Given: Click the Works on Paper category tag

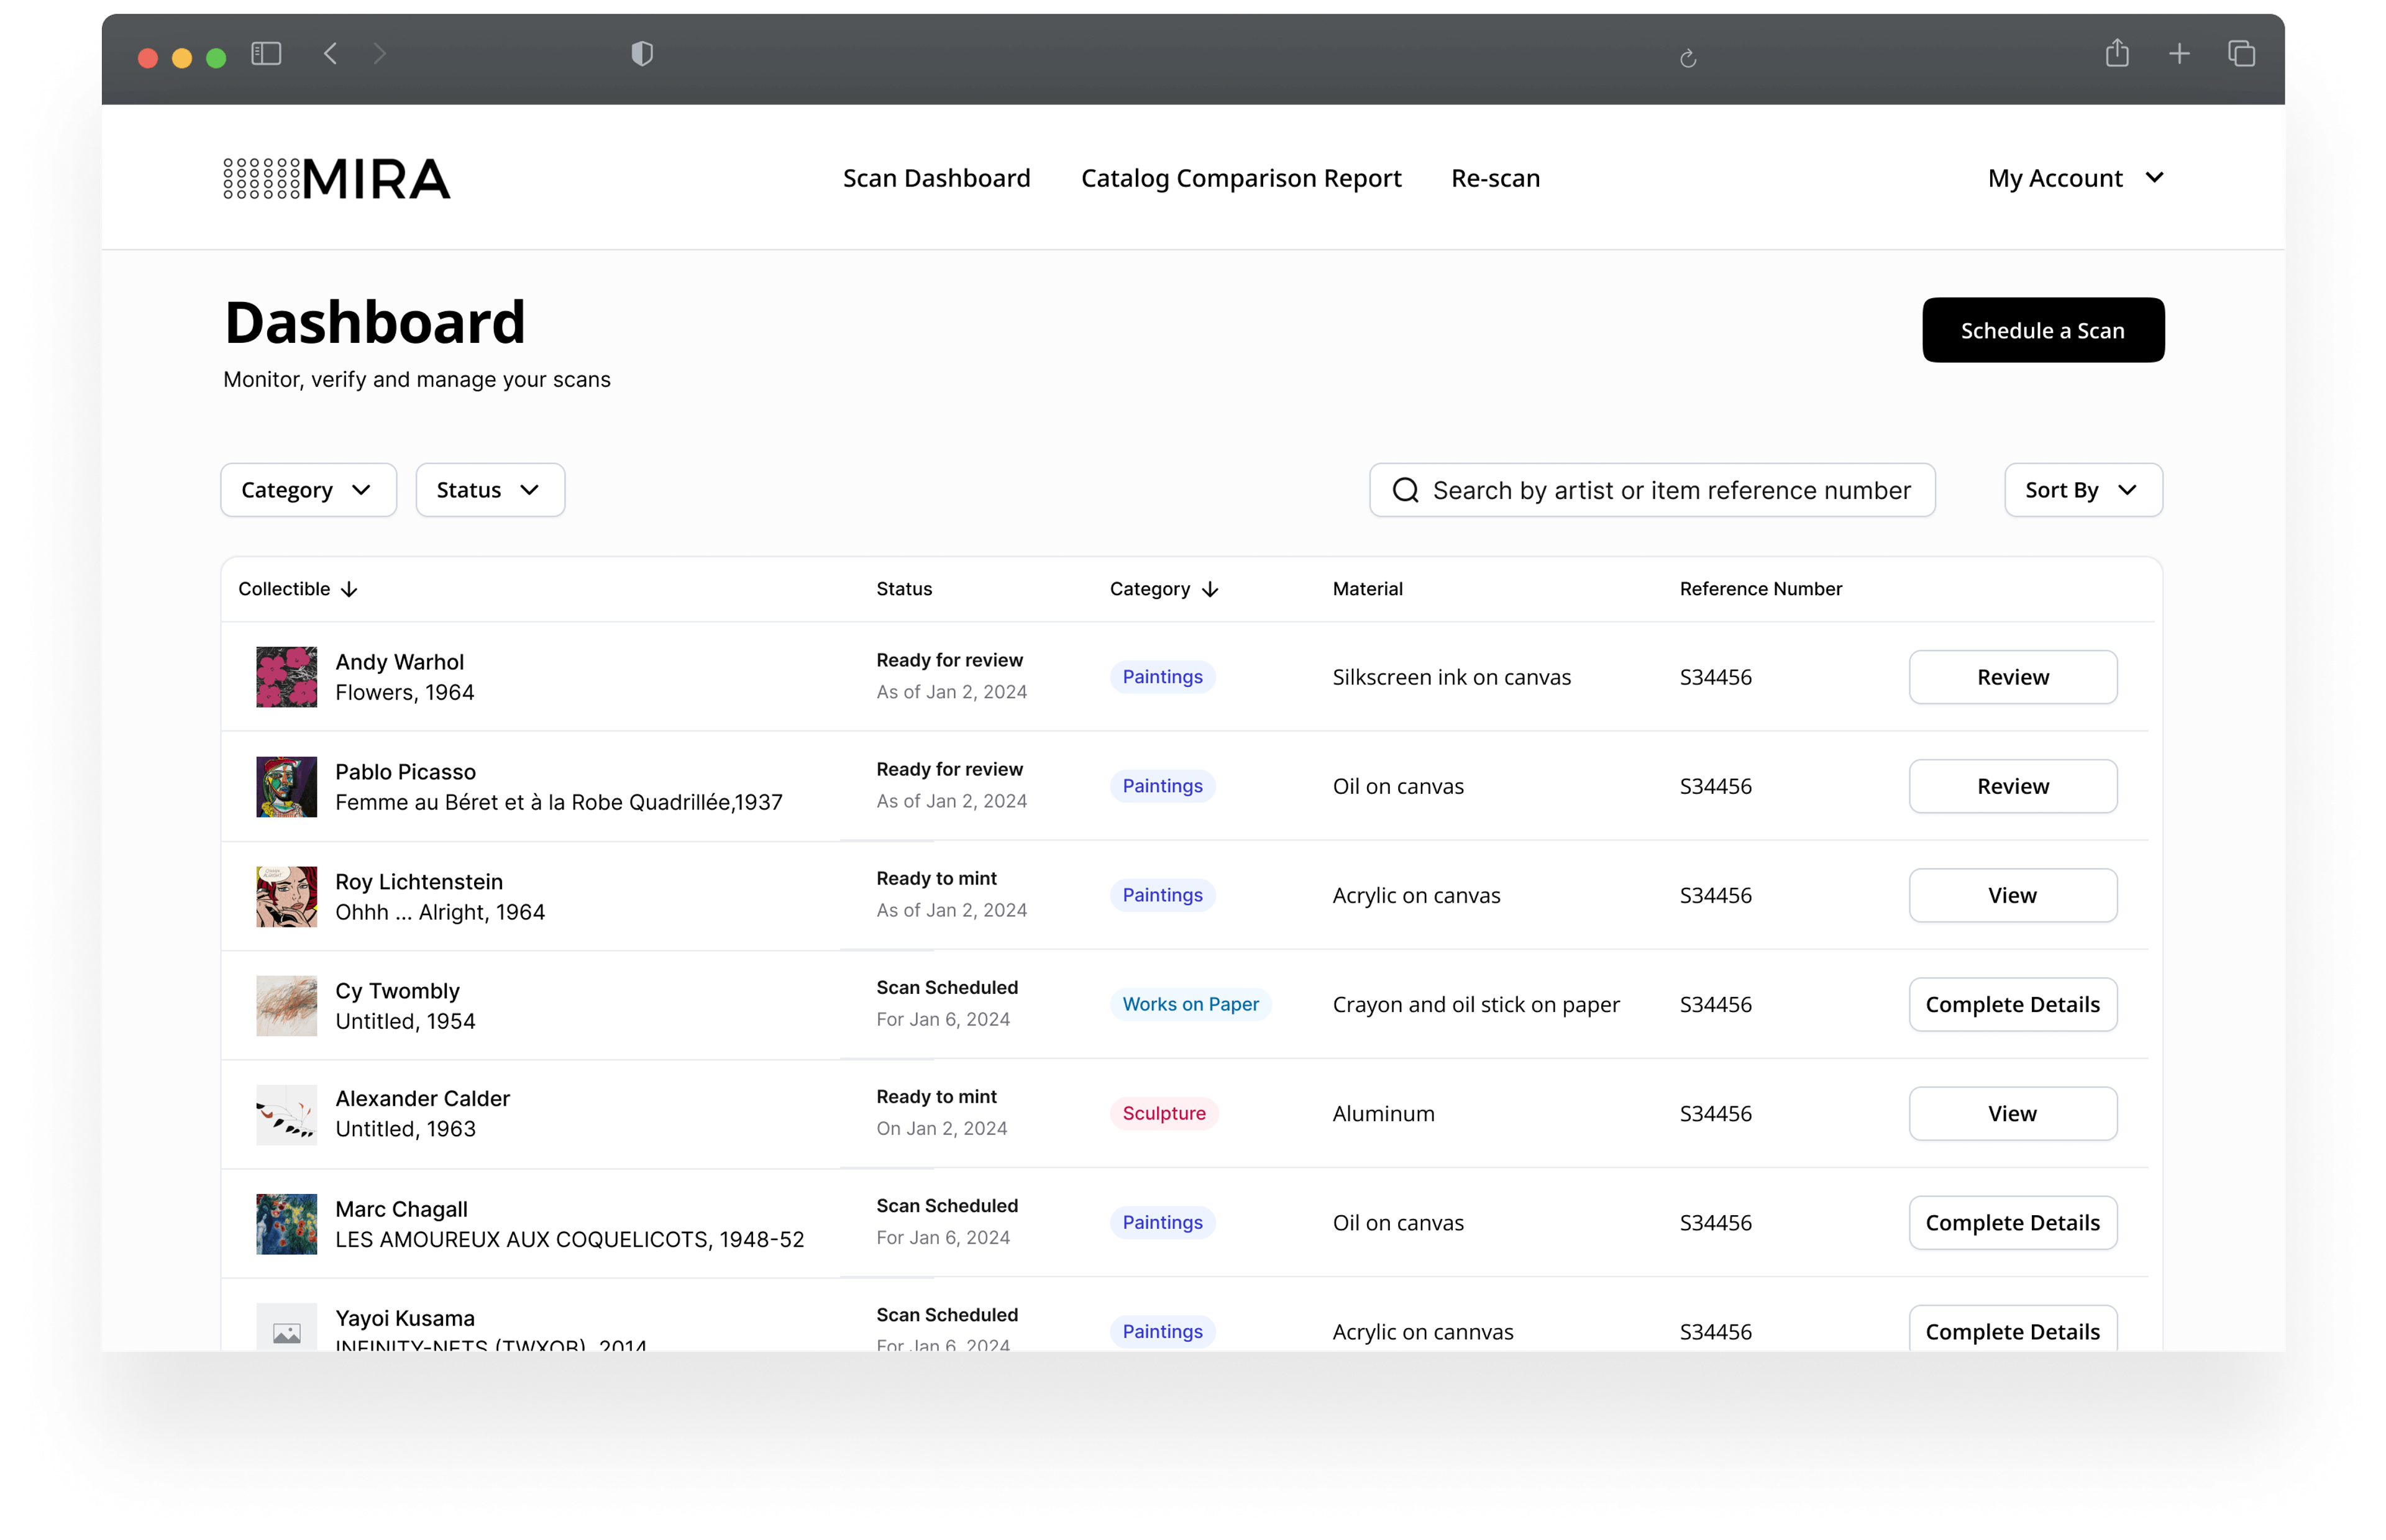Looking at the screenshot, I should tap(1190, 1004).
